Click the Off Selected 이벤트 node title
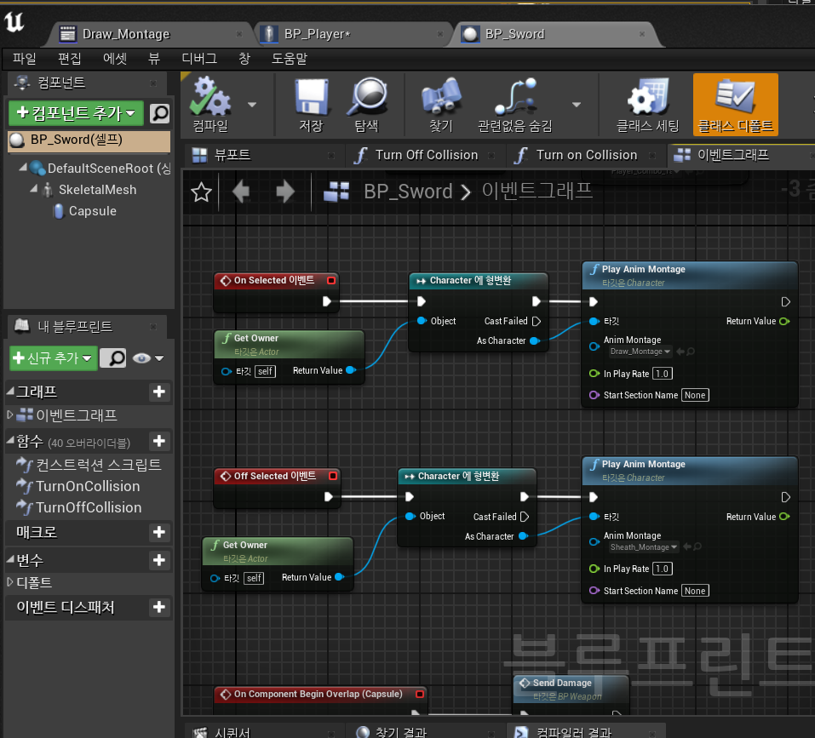This screenshot has width=815, height=738. pos(274,476)
